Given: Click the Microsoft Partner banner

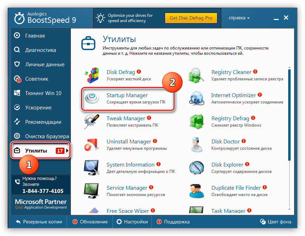Looking at the screenshot, I should pos(41,204).
